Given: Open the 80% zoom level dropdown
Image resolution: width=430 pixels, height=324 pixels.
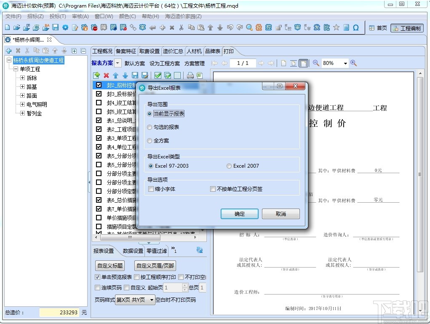Looking at the screenshot, I should (x=345, y=63).
